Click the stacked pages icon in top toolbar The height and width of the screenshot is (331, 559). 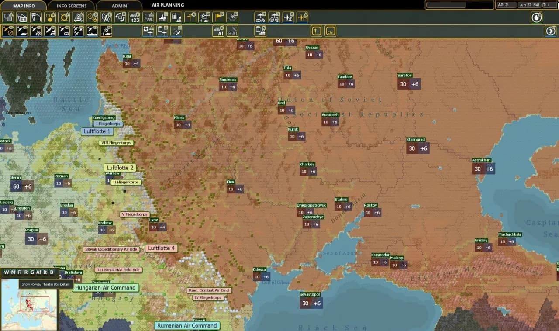tap(36, 17)
